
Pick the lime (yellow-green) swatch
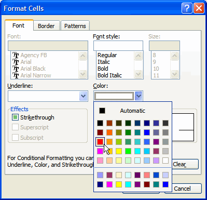(119, 142)
